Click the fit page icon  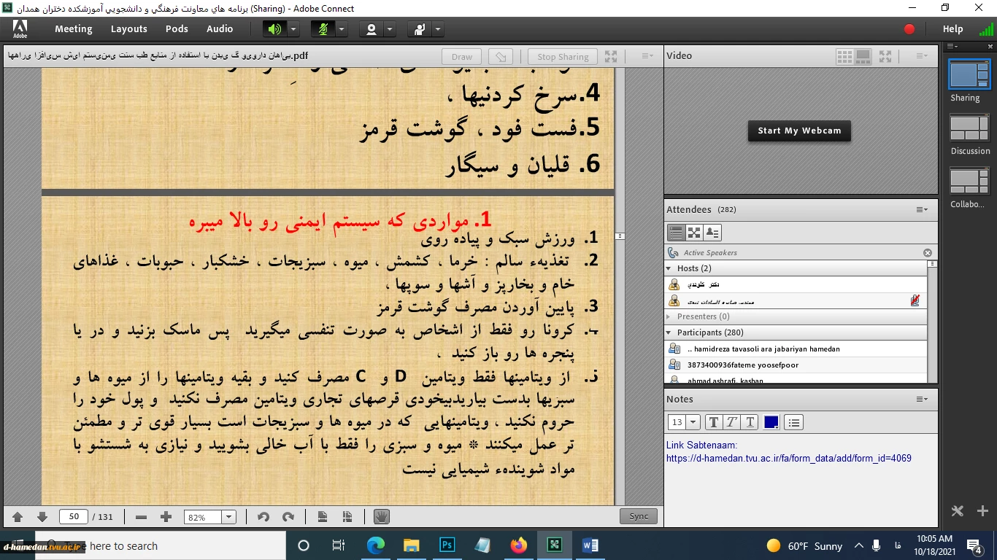tap(347, 517)
